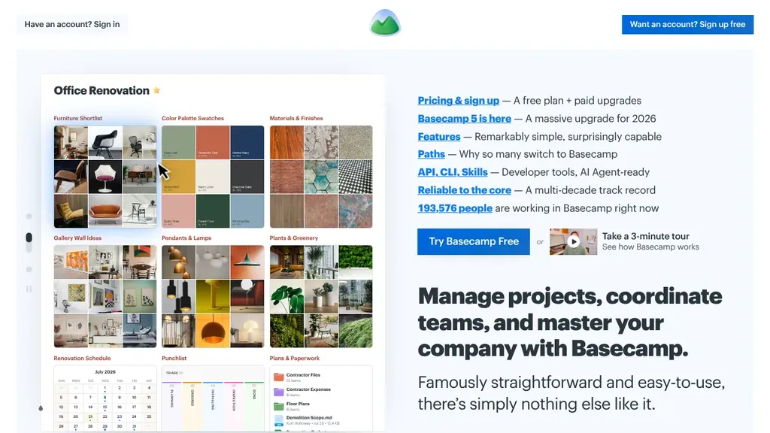Open the teal hexagon tile photo
This screenshot has height=433, width=770.
coord(321,177)
